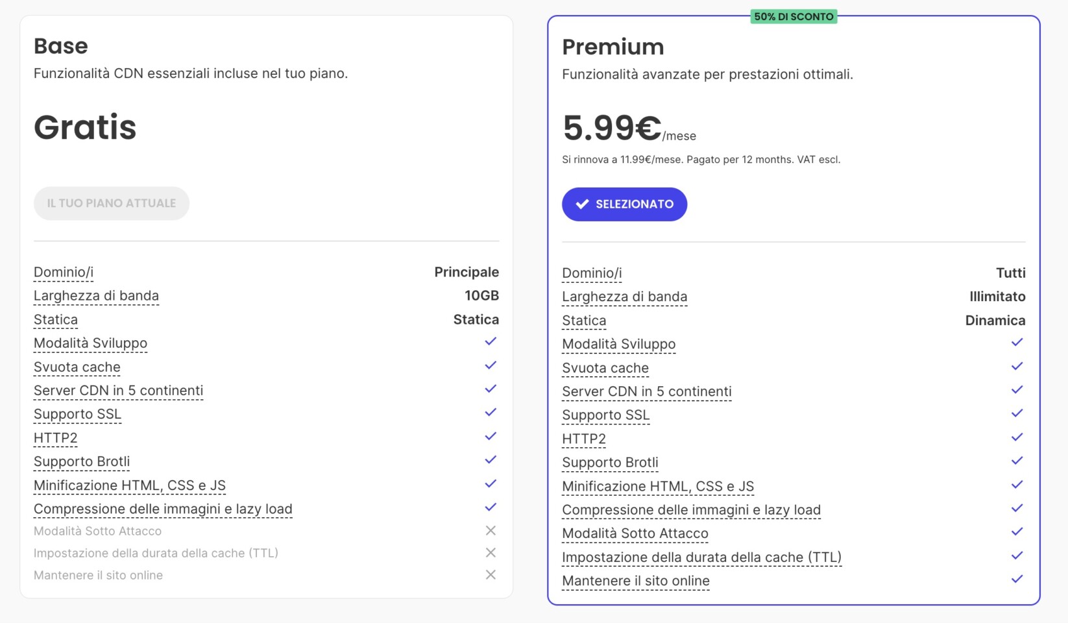Screen dimensions: 1068x623
Task: Click Dominio/i label in Base plan
Action: click(64, 272)
